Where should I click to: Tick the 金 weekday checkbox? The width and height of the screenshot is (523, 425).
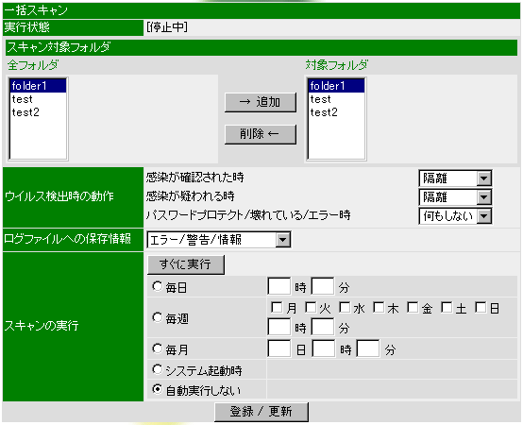click(x=413, y=307)
